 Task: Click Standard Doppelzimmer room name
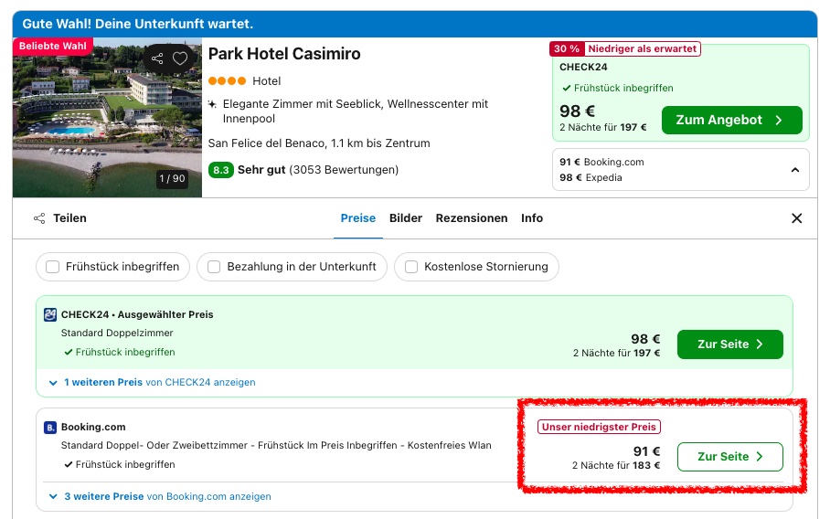point(117,333)
